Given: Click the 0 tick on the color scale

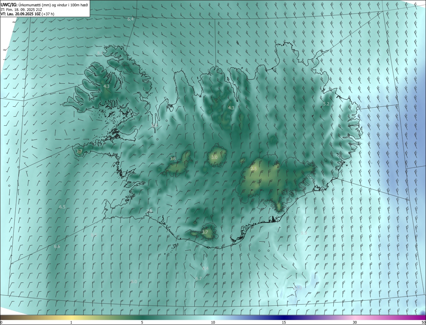Looking at the screenshot, I should [x=1, y=322].
